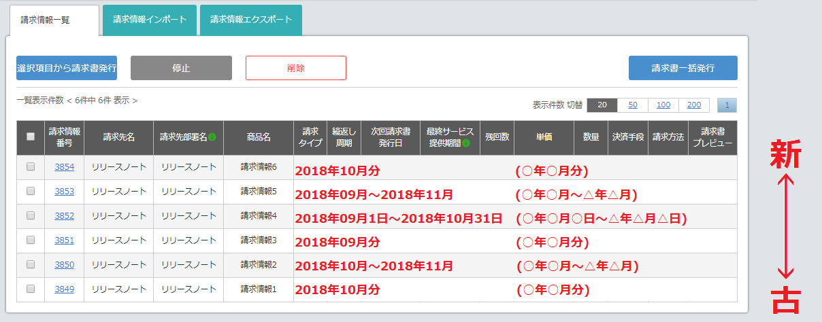Select the 請求情報一覧 tab

(54, 20)
